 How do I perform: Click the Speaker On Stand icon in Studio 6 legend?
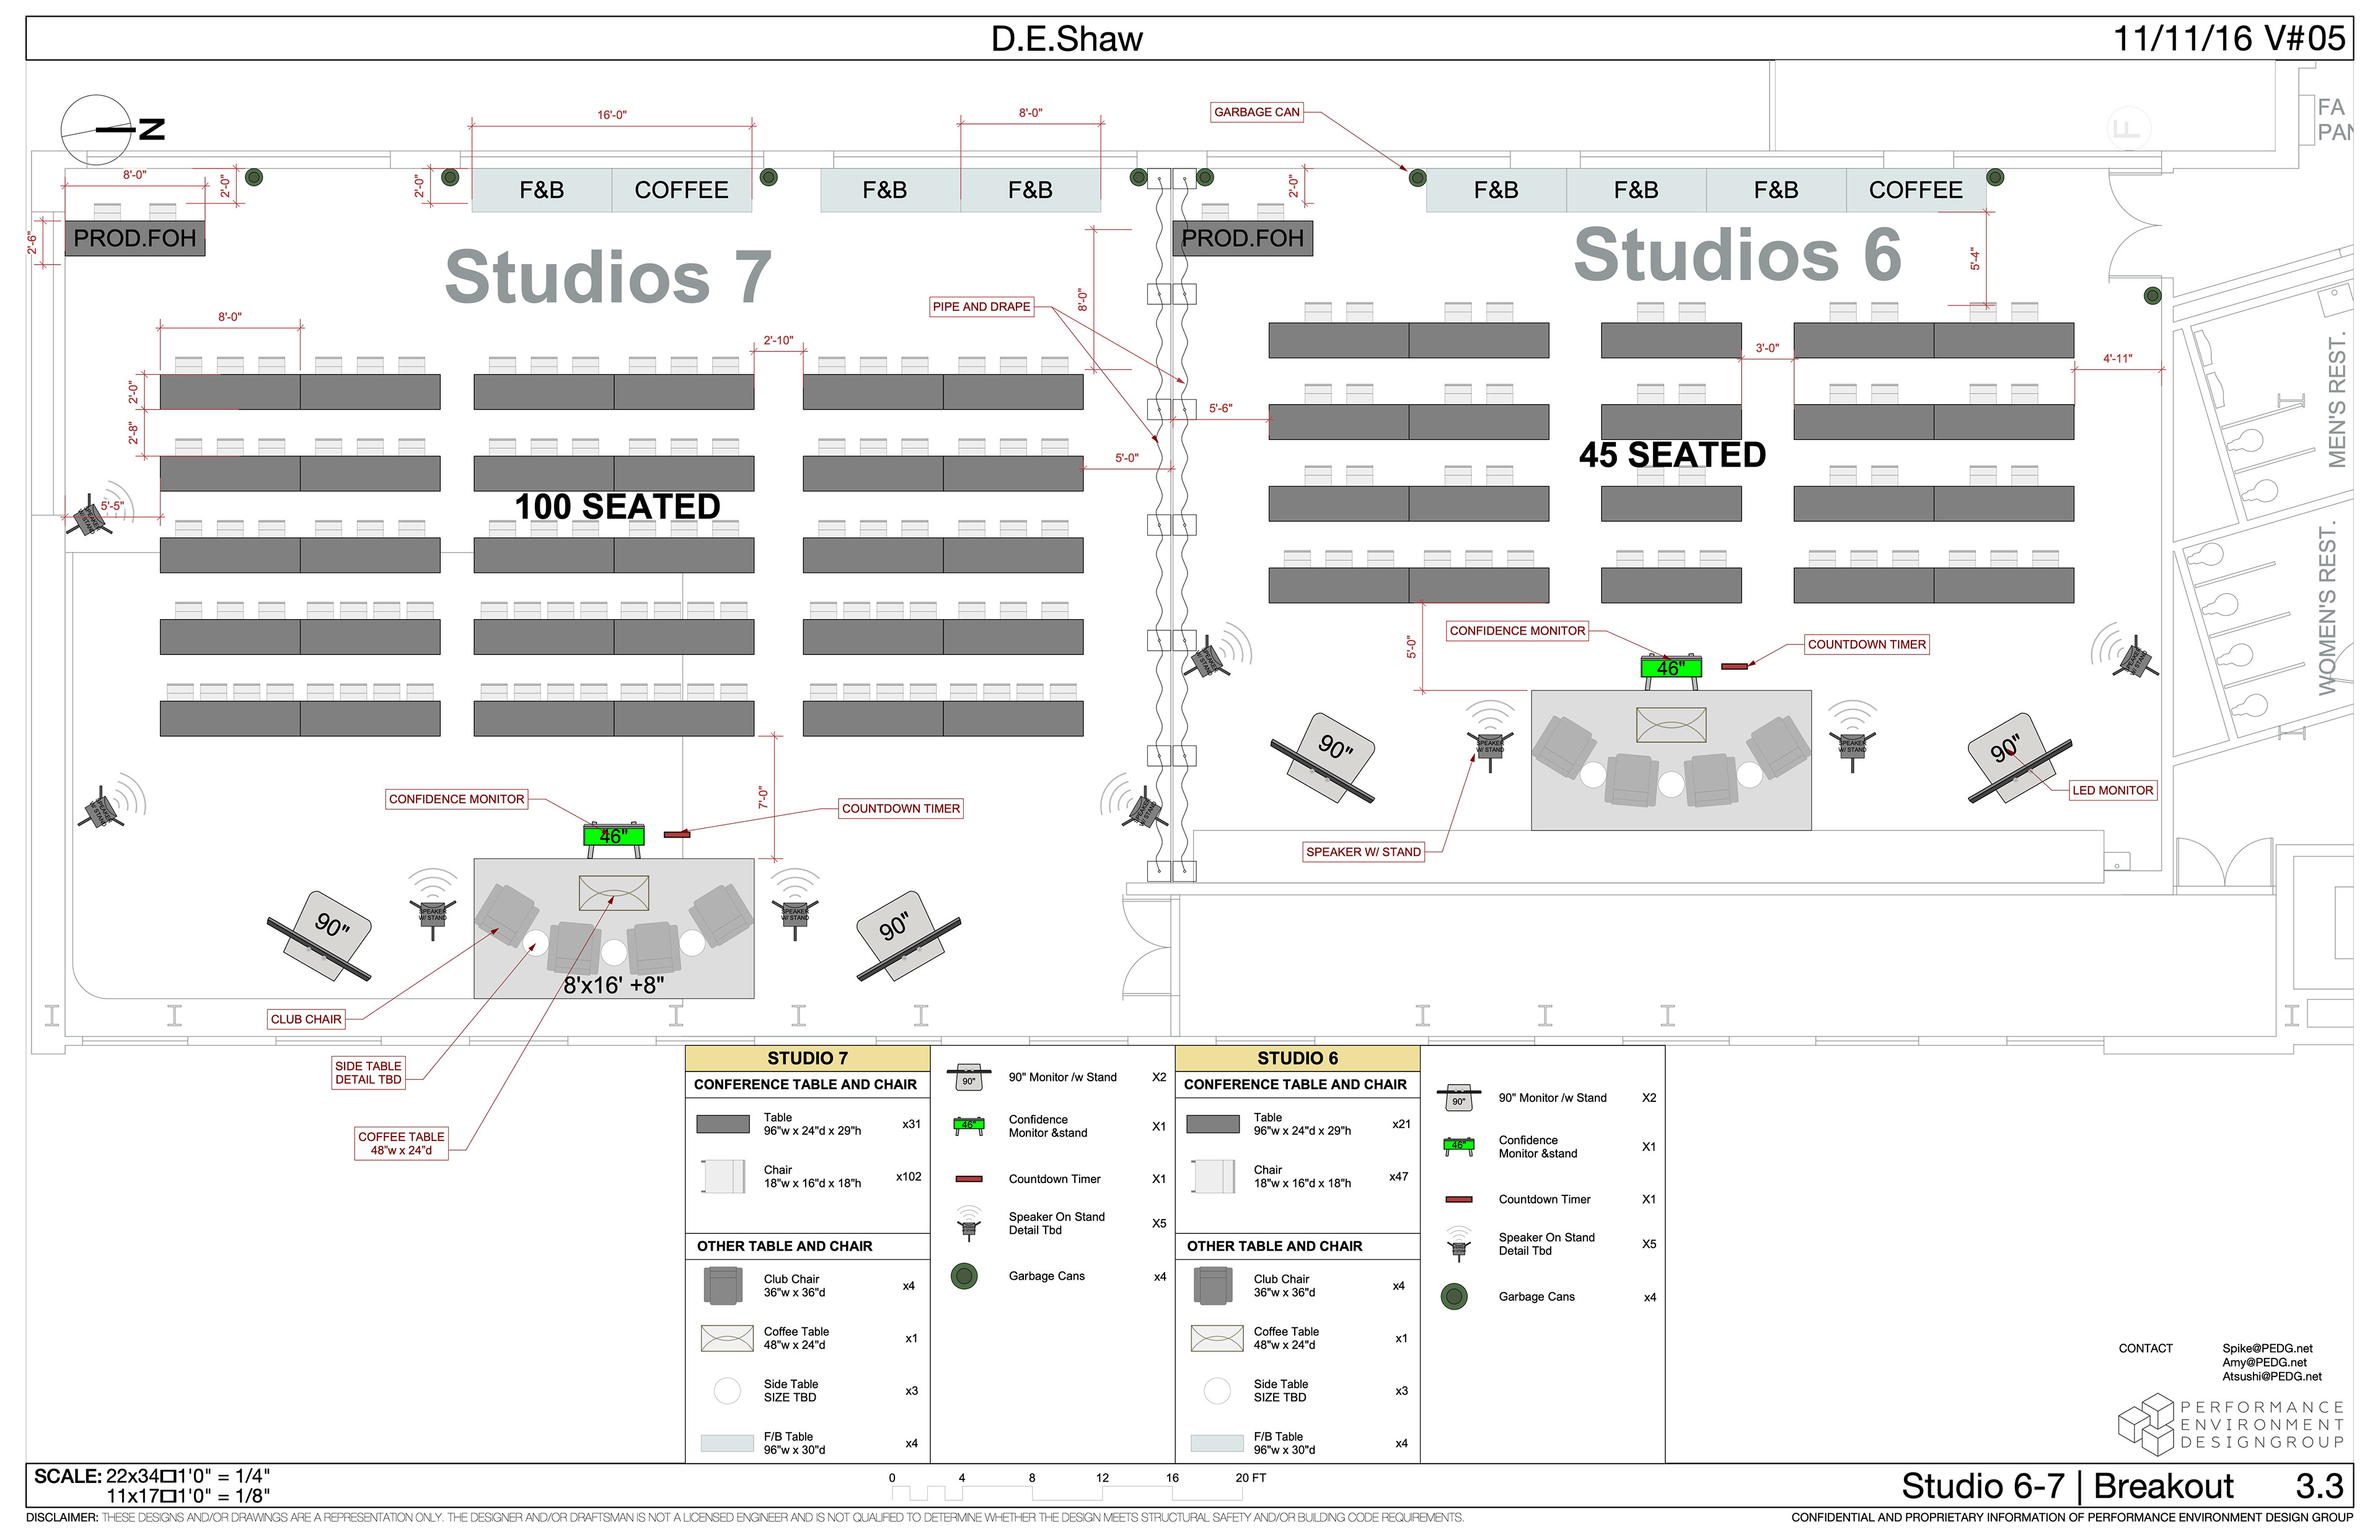click(1459, 1245)
